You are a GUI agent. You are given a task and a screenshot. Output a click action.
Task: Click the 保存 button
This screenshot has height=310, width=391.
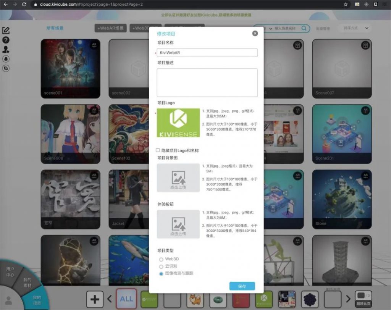click(242, 286)
